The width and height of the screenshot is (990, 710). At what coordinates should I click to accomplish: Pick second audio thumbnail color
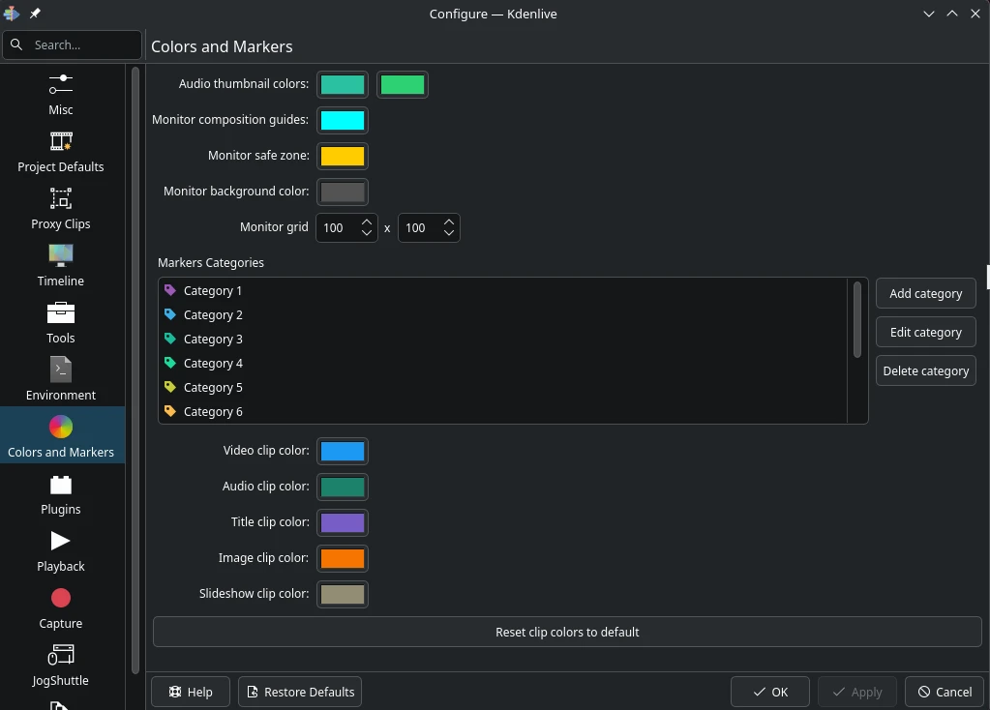coord(403,84)
